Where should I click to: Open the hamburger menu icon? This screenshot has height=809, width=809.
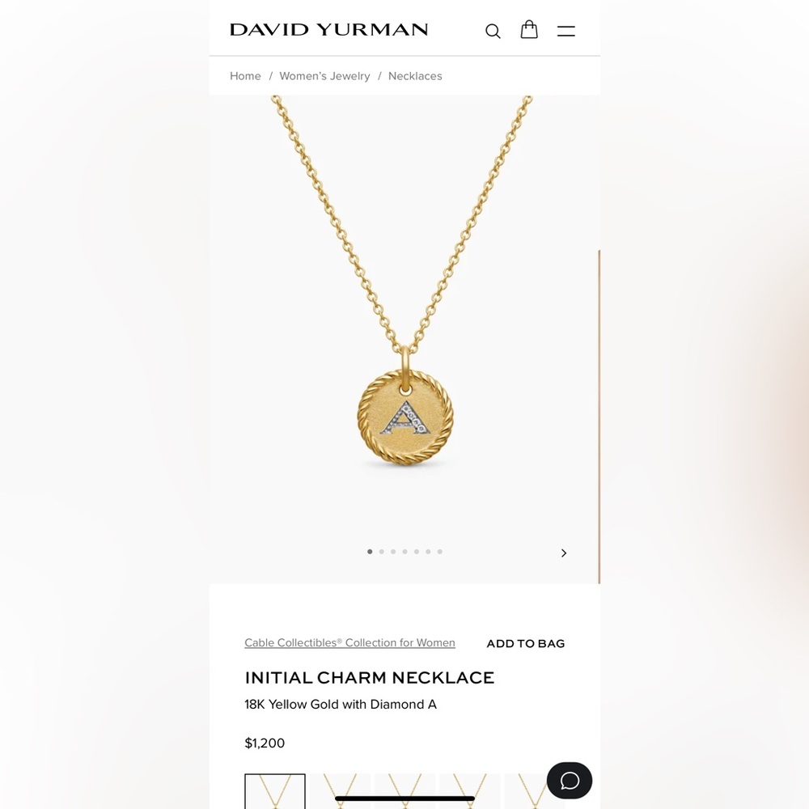566,31
